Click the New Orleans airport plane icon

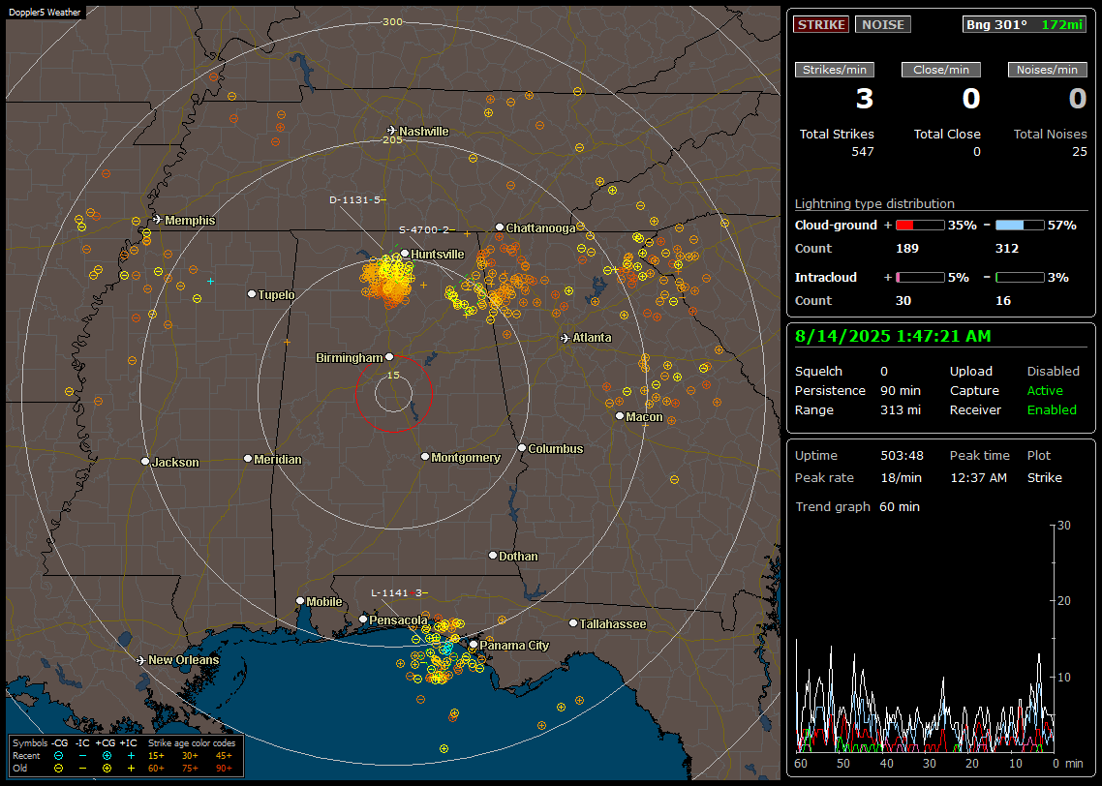pyautogui.click(x=141, y=660)
